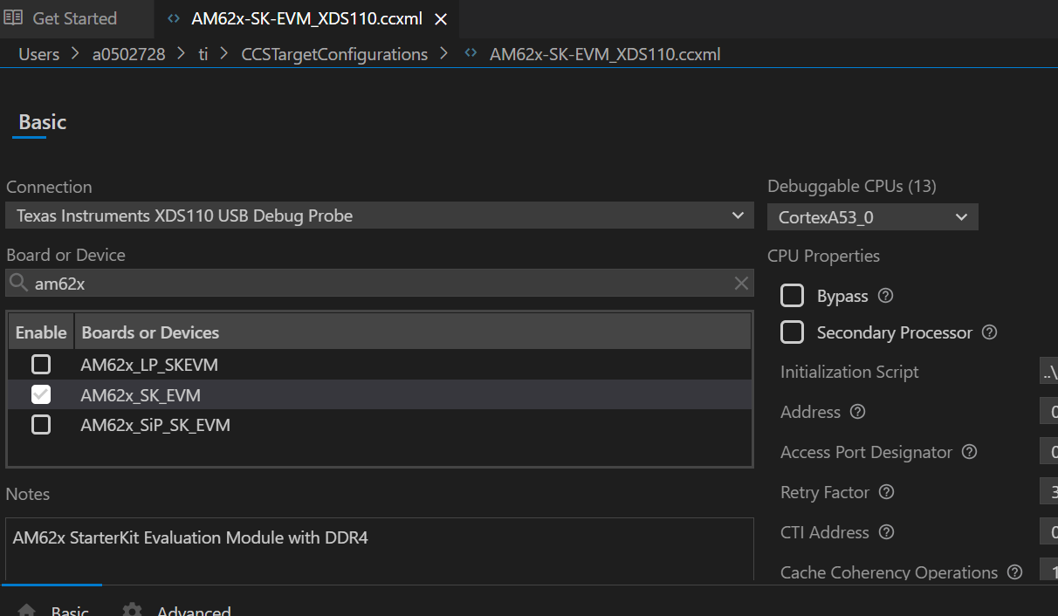Show help for CTI Address
The width and height of the screenshot is (1058, 616).
pos(886,532)
